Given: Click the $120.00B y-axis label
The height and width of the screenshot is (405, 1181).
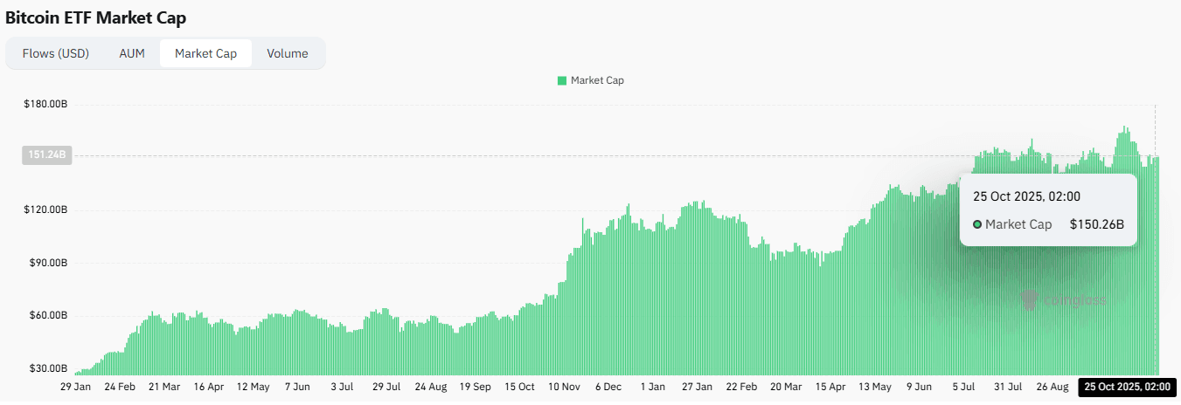Looking at the screenshot, I should [45, 210].
